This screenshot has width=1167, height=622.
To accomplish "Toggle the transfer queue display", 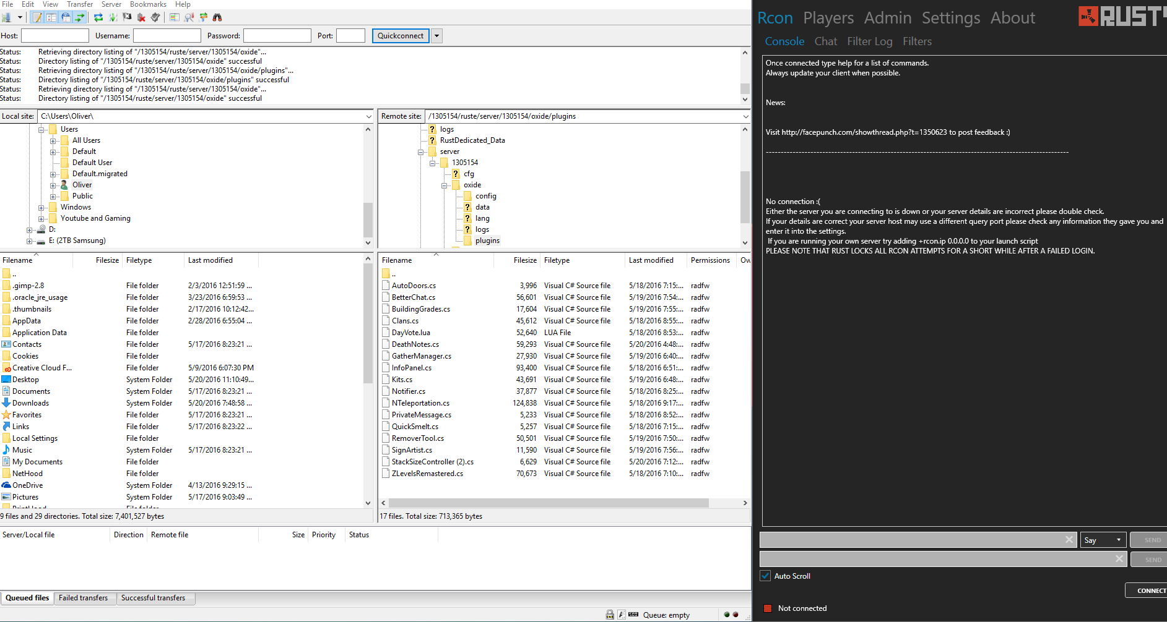I will click(80, 17).
